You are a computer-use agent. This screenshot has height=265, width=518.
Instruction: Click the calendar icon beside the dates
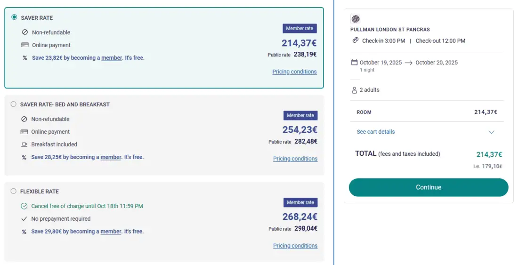click(355, 63)
